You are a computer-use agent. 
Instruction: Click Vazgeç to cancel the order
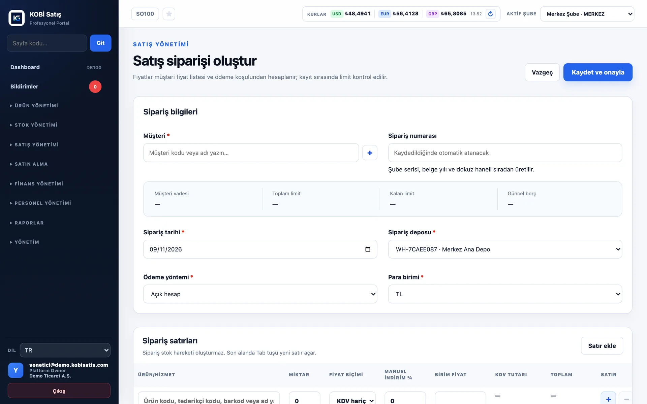click(542, 72)
